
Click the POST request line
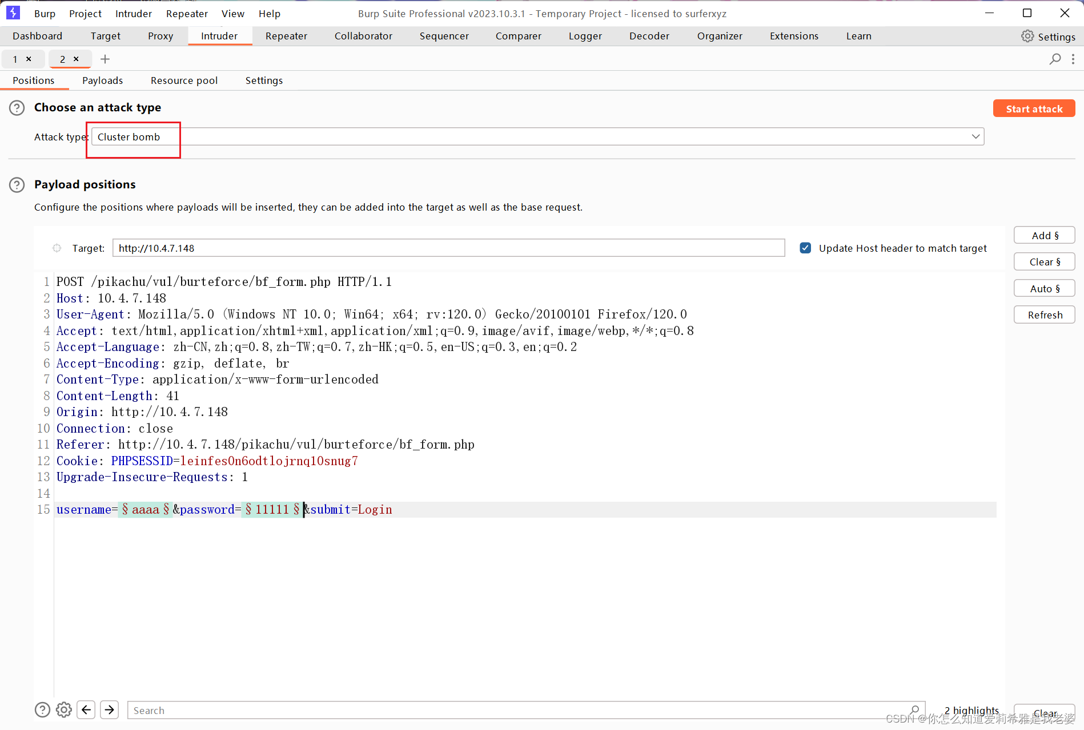pos(224,281)
